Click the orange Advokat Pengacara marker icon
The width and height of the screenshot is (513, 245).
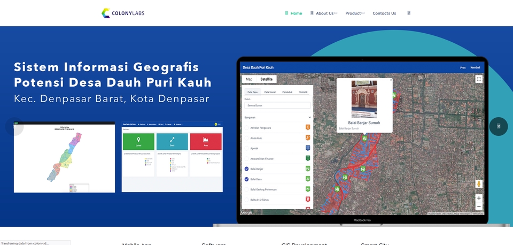point(308,127)
